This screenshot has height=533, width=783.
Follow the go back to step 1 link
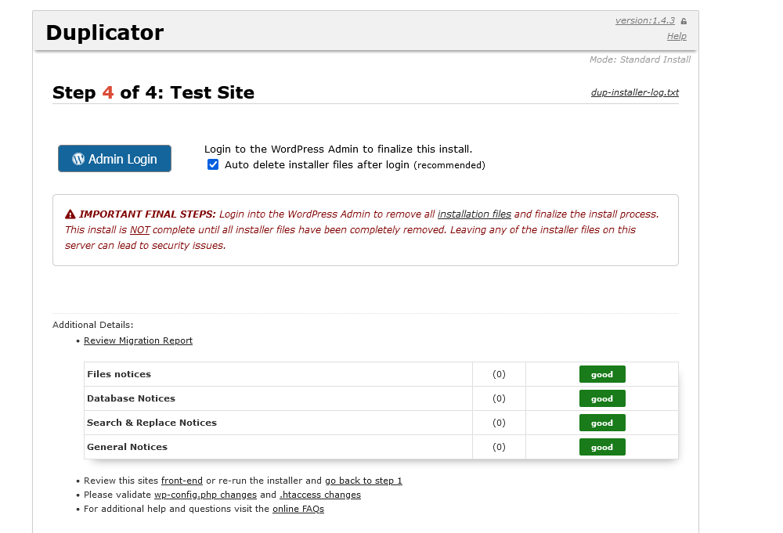(x=363, y=481)
